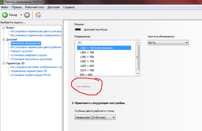Viewport: 202px width, 131px height.
Task: Open the refresh rate dropdown showing 60 Гц
Action: tap(168, 43)
